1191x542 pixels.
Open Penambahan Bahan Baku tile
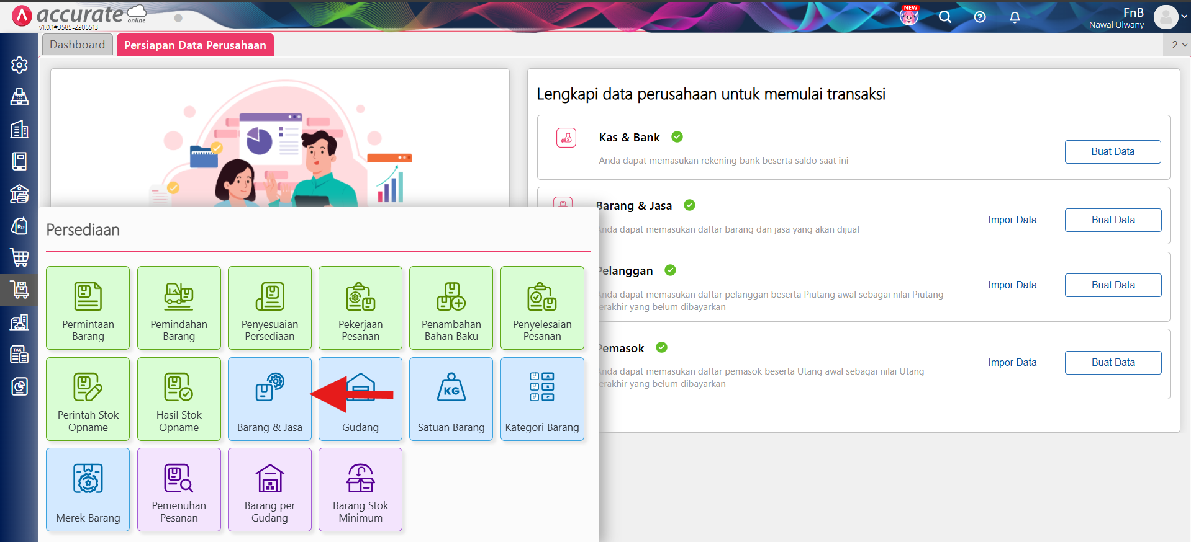[x=451, y=308]
